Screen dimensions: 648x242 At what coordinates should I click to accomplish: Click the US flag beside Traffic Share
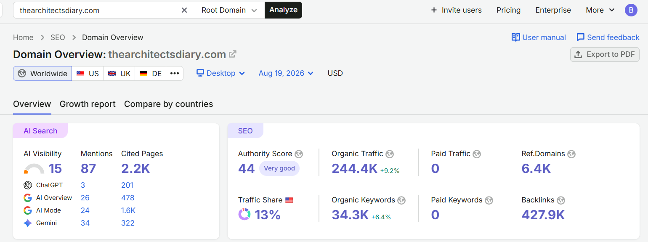click(x=289, y=200)
